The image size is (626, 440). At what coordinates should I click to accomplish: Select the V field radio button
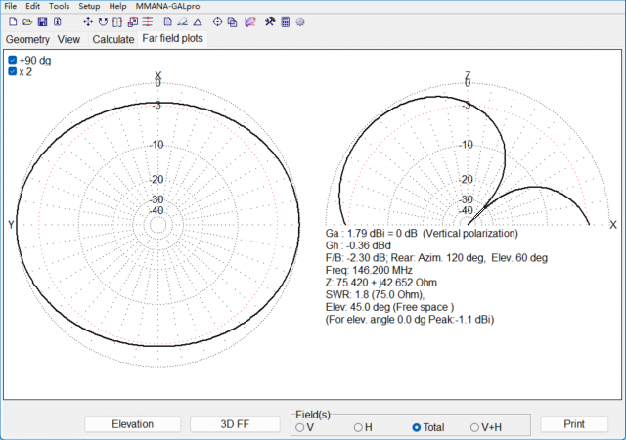(300, 427)
